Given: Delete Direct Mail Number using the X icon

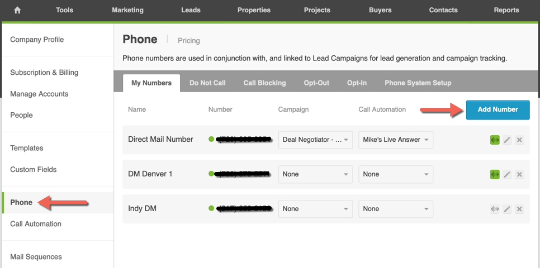Looking at the screenshot, I should (x=520, y=140).
